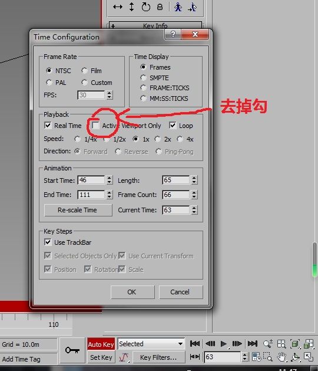Choose SMPTE time display
Image resolution: width=318 pixels, height=371 pixels.
click(143, 78)
